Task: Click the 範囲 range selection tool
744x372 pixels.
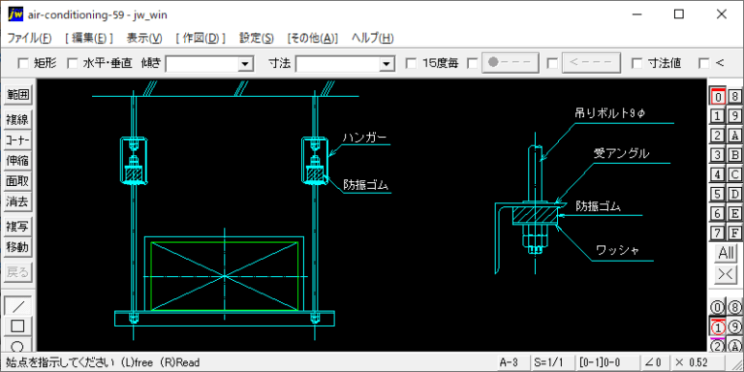Action: pyautogui.click(x=18, y=95)
